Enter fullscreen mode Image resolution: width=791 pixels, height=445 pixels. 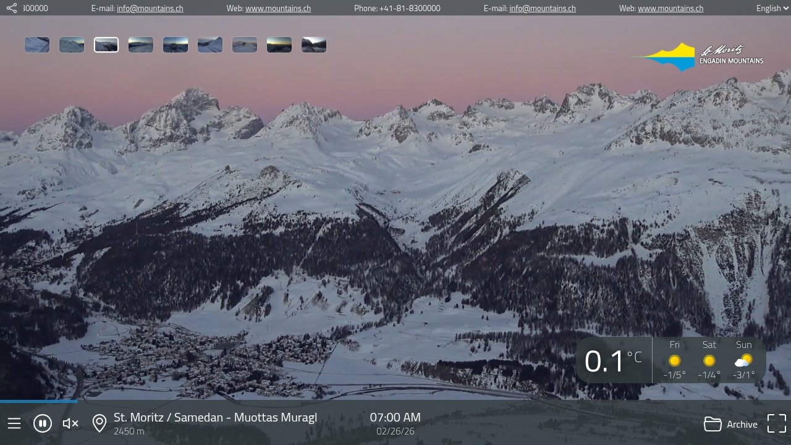[777, 423]
